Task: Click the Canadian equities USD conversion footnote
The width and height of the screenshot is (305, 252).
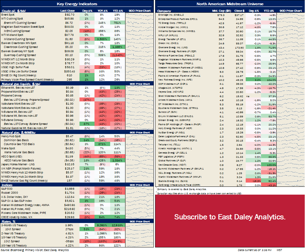Action: click(199, 193)
